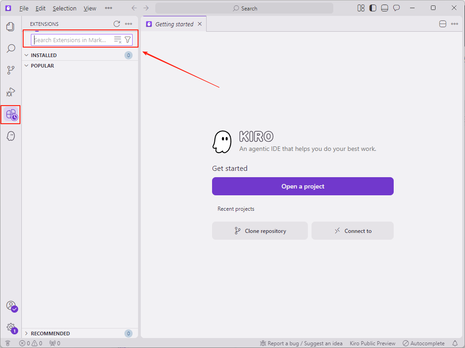Toggle the bottom panel visibility

(x=385, y=8)
